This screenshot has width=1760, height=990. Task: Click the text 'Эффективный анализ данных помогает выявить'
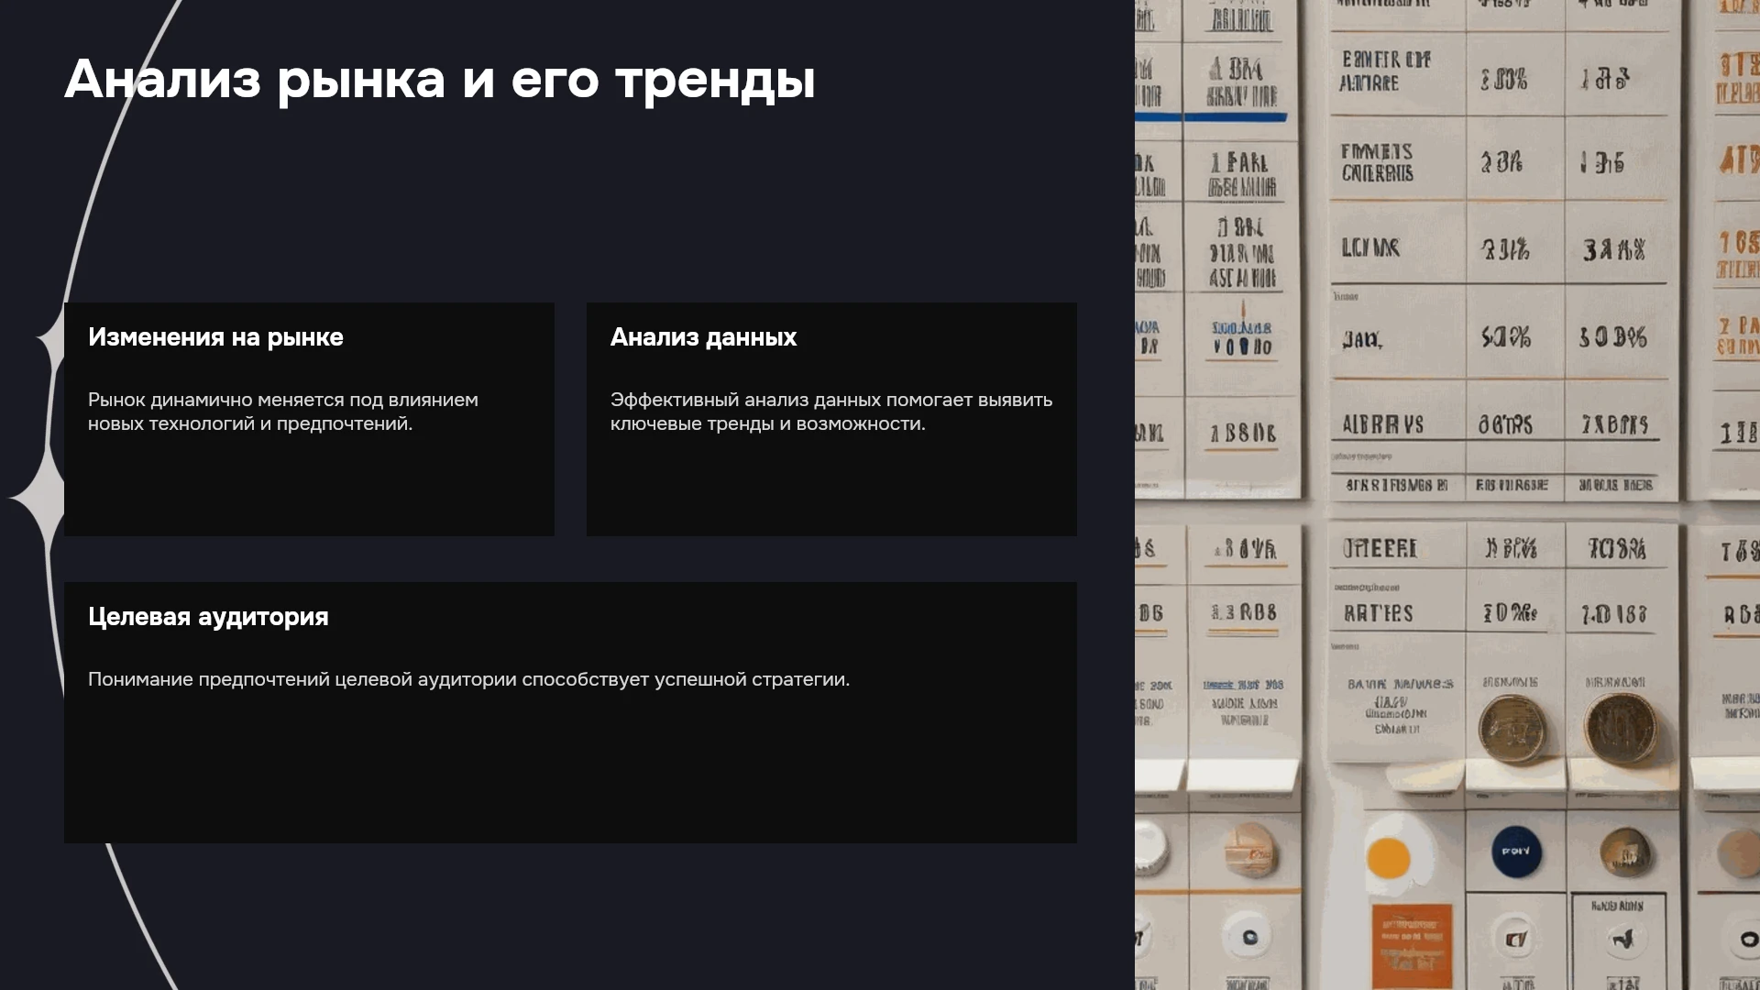pos(831,400)
